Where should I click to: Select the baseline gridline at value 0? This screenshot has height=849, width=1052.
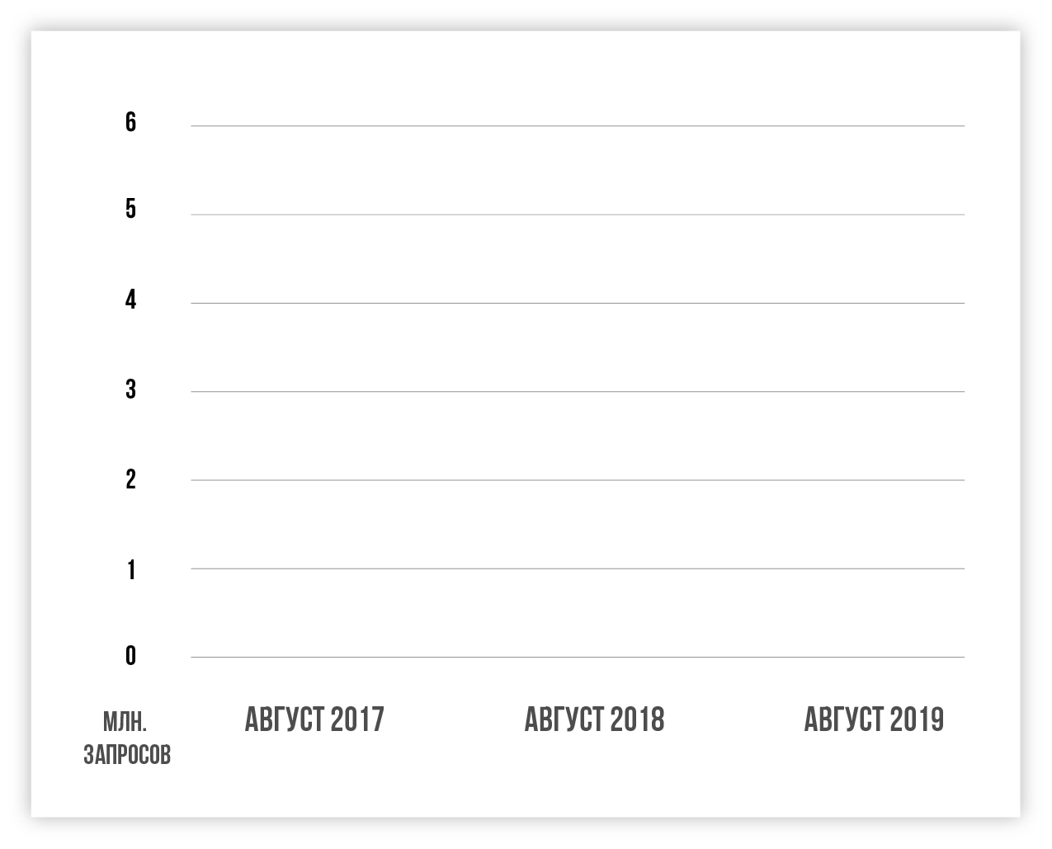(x=578, y=657)
